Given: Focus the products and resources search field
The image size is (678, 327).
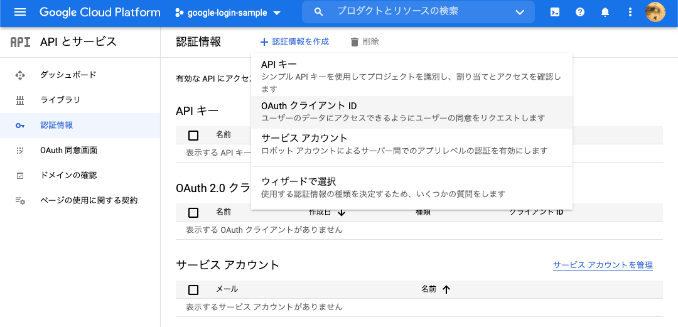Looking at the screenshot, I should coord(418,12).
